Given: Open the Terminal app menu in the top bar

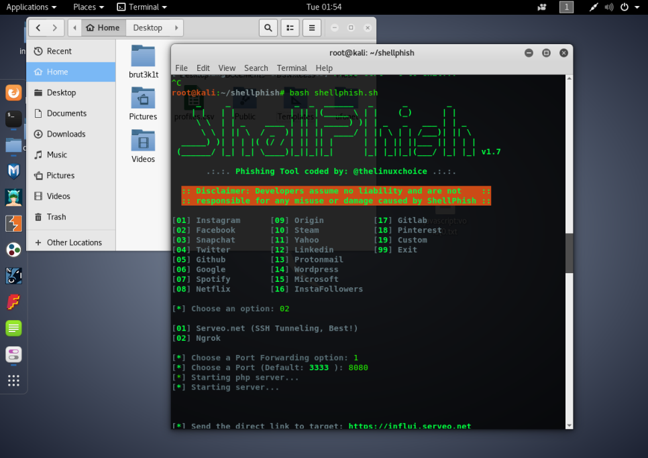Looking at the screenshot, I should 142,7.
